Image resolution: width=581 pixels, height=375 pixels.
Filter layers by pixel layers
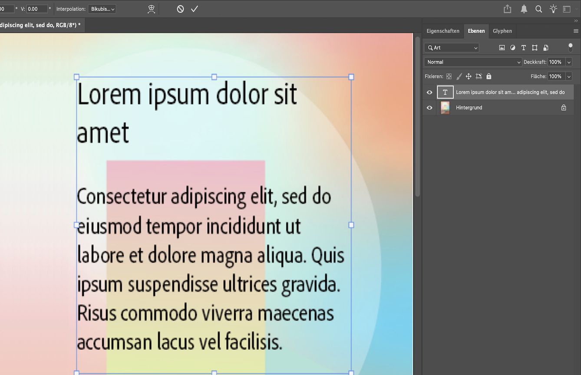pos(502,47)
